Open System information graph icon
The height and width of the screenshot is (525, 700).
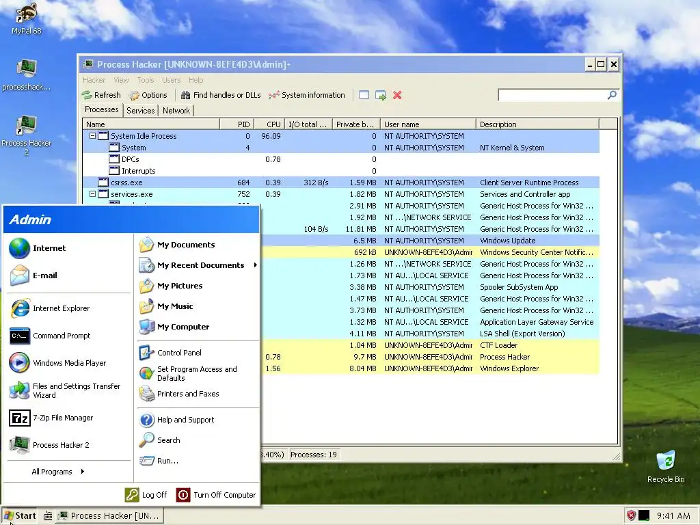click(x=273, y=95)
